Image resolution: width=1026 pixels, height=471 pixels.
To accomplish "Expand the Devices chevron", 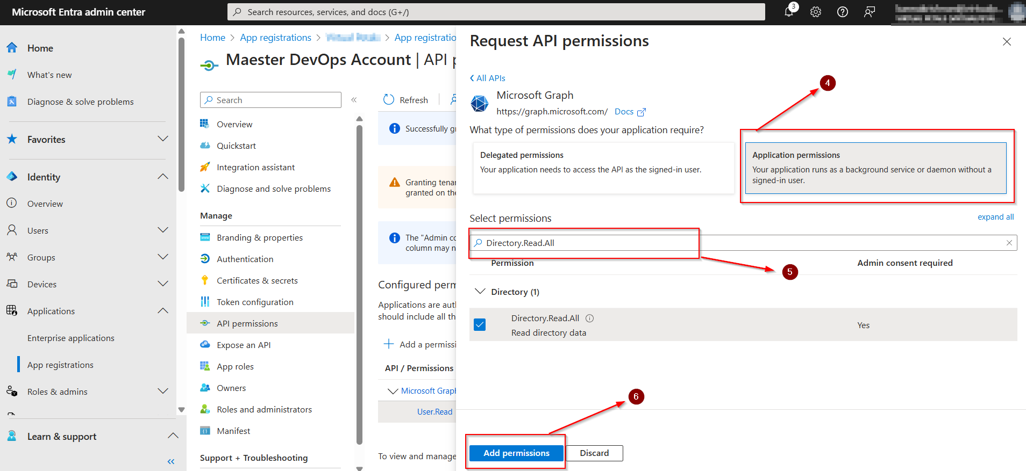I will (163, 284).
